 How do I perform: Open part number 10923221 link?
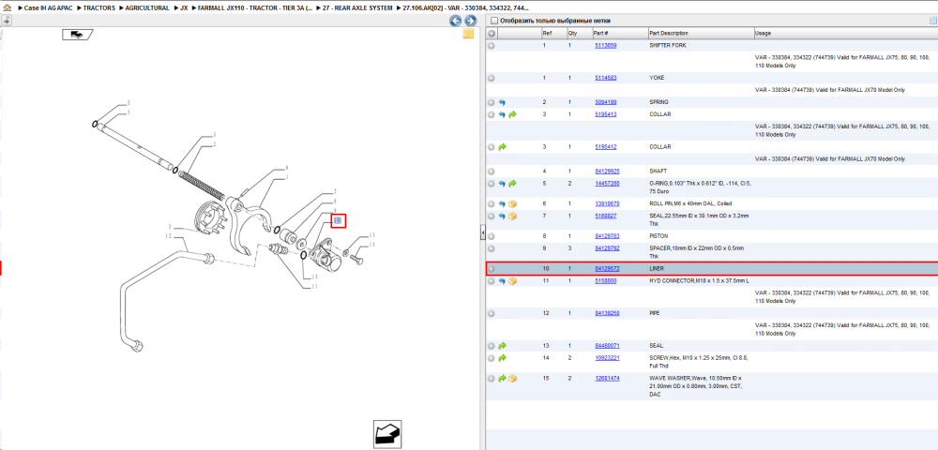click(607, 358)
